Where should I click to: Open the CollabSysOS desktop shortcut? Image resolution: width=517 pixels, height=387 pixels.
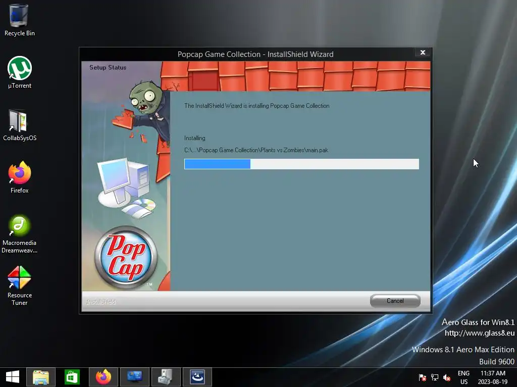[20, 125]
